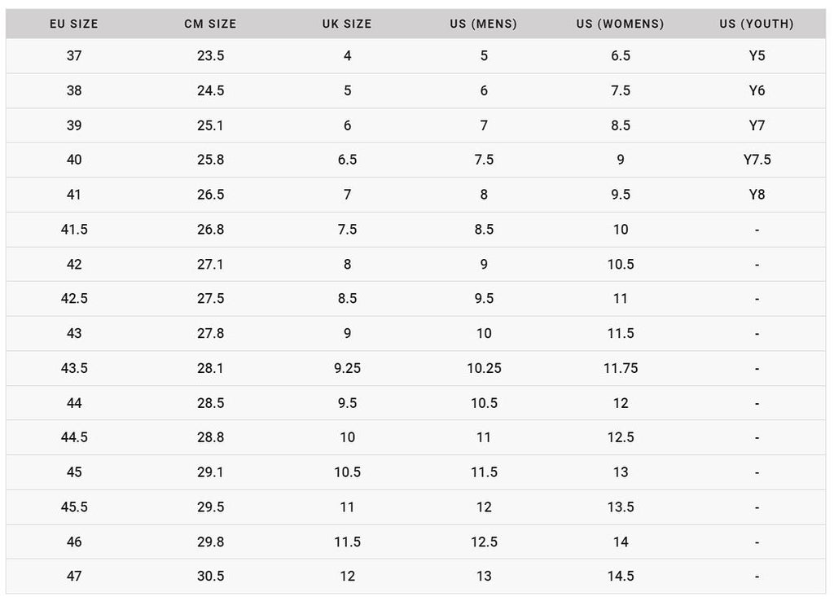Image resolution: width=834 pixels, height=601 pixels.
Task: Click EU size 41.5 cell
Action: click(74, 229)
